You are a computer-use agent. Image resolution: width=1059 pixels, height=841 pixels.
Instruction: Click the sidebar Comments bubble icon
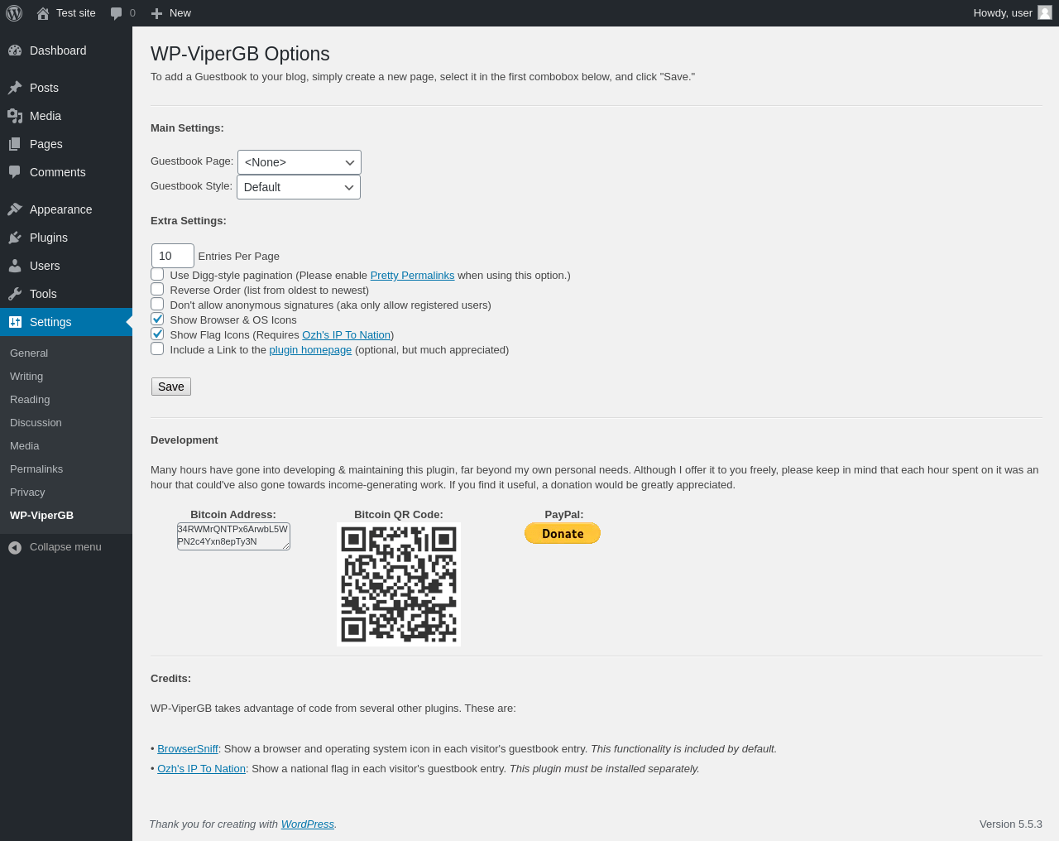(x=15, y=172)
